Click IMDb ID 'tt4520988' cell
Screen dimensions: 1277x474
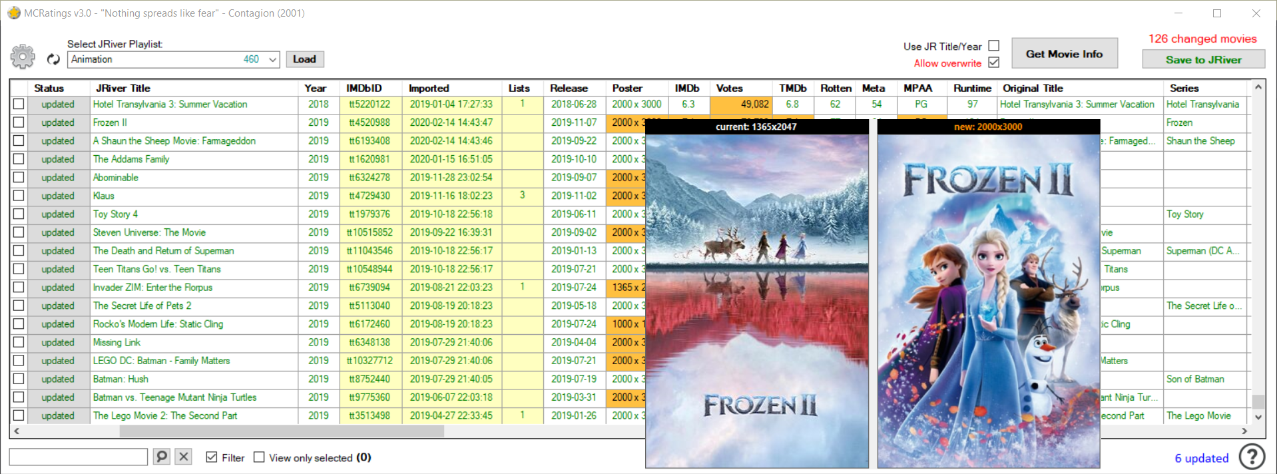coord(370,122)
